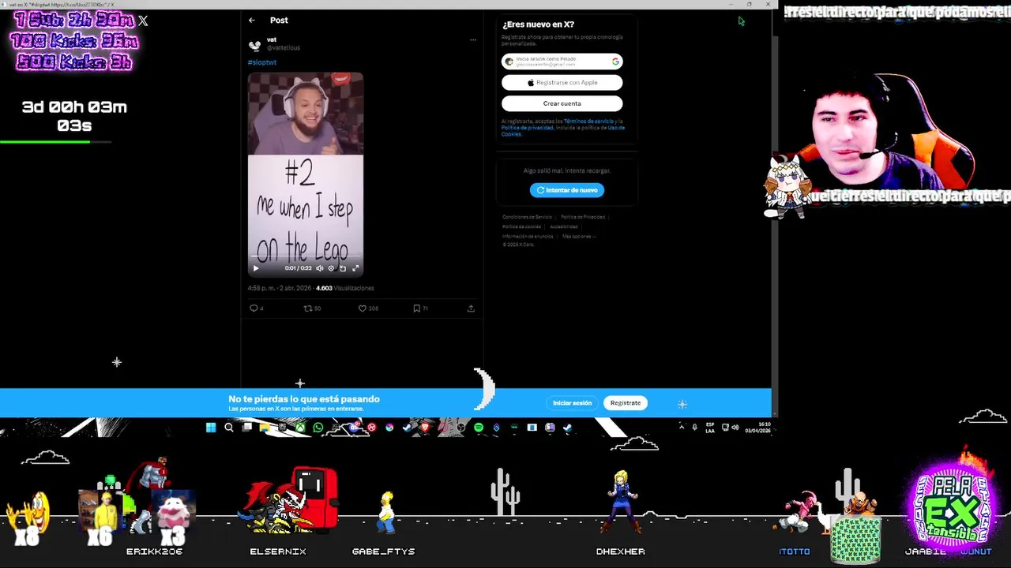Seek along the video progress bar
This screenshot has height=568, width=1011.
[x=306, y=257]
